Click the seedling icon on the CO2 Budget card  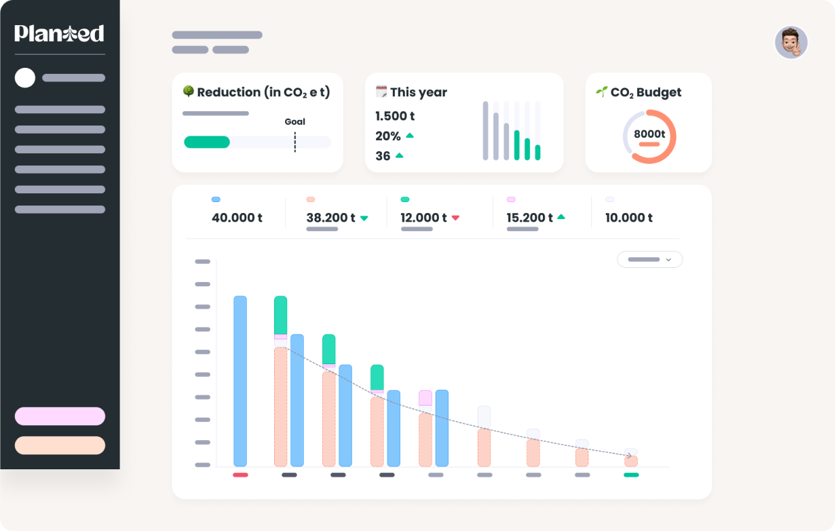click(601, 92)
